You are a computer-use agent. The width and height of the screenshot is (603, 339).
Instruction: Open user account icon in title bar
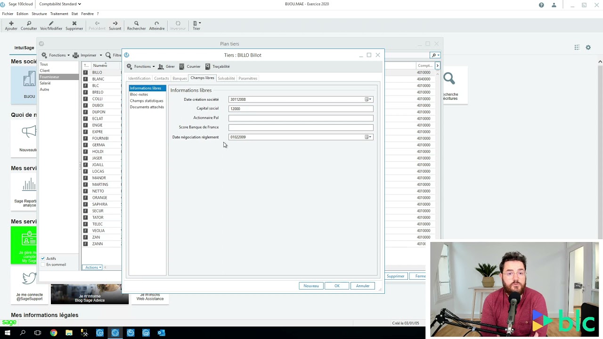554,5
